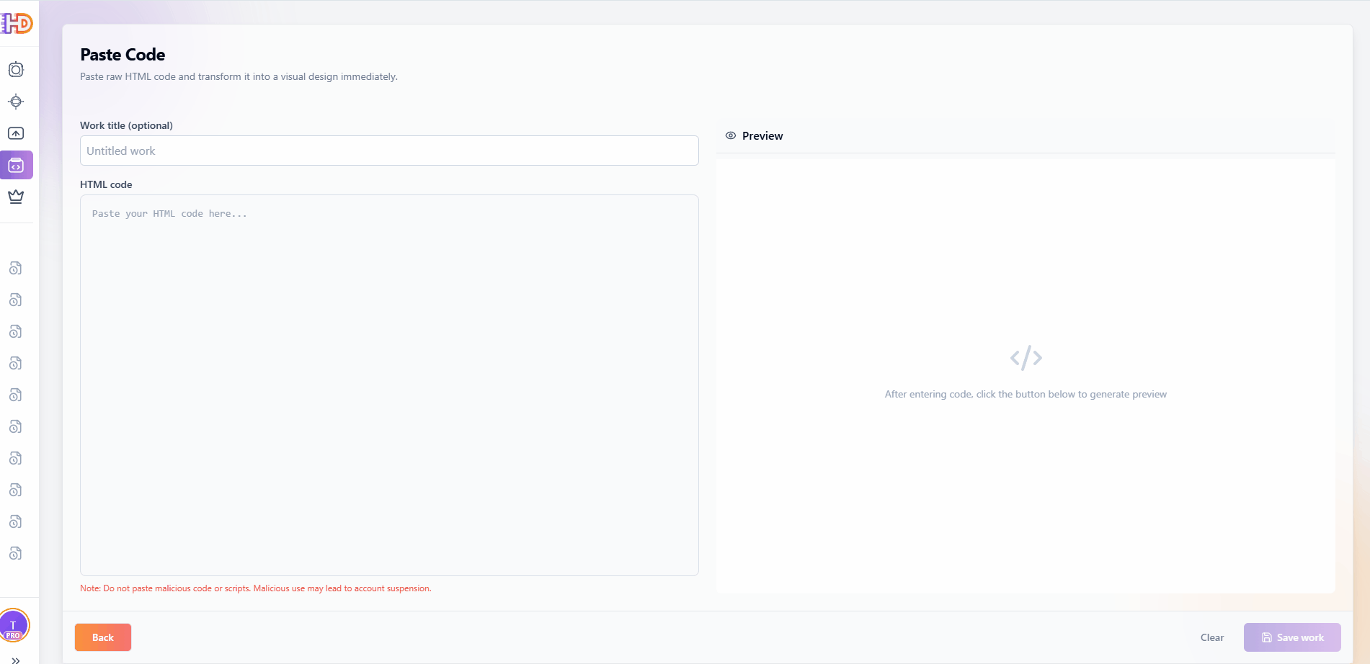Screen dimensions: 1370x664
Task: Open the crown premium icon in sidebar
Action: pos(16,197)
